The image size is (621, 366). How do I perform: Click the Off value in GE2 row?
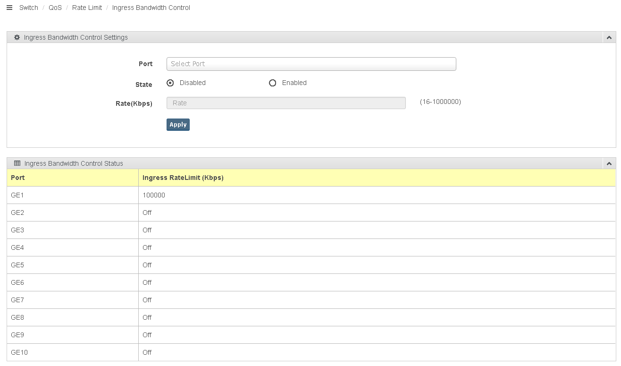[147, 213]
